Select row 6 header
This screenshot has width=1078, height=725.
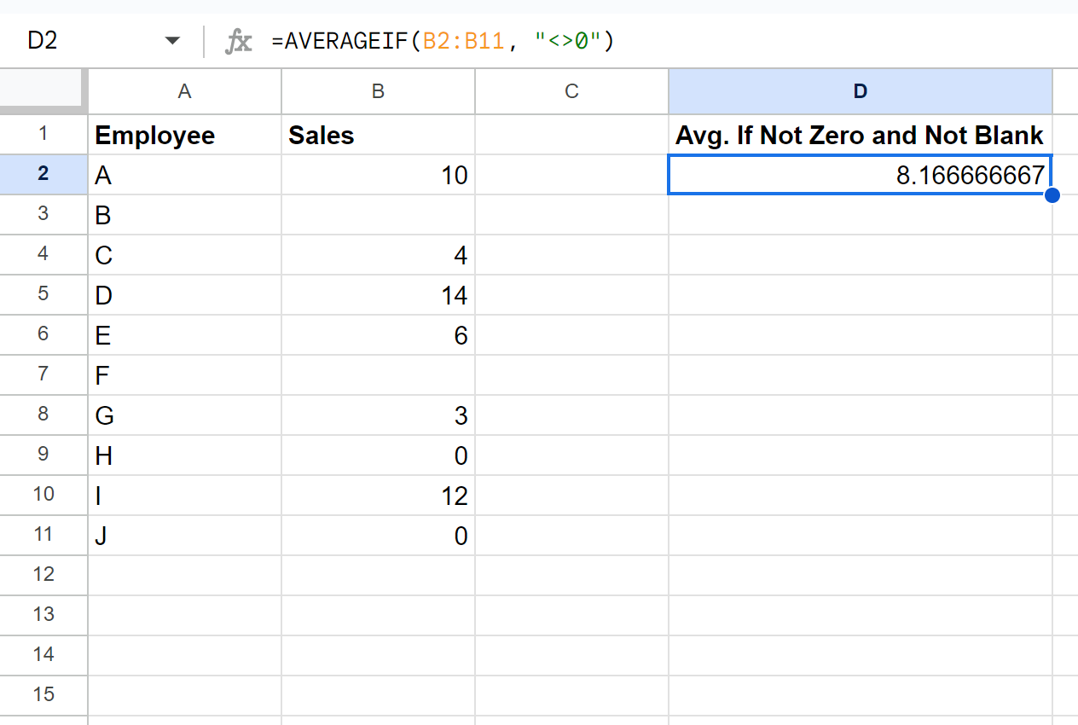coord(43,334)
